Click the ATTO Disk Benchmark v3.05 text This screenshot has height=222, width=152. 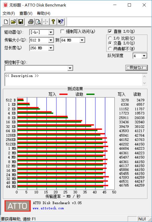coord(57,203)
